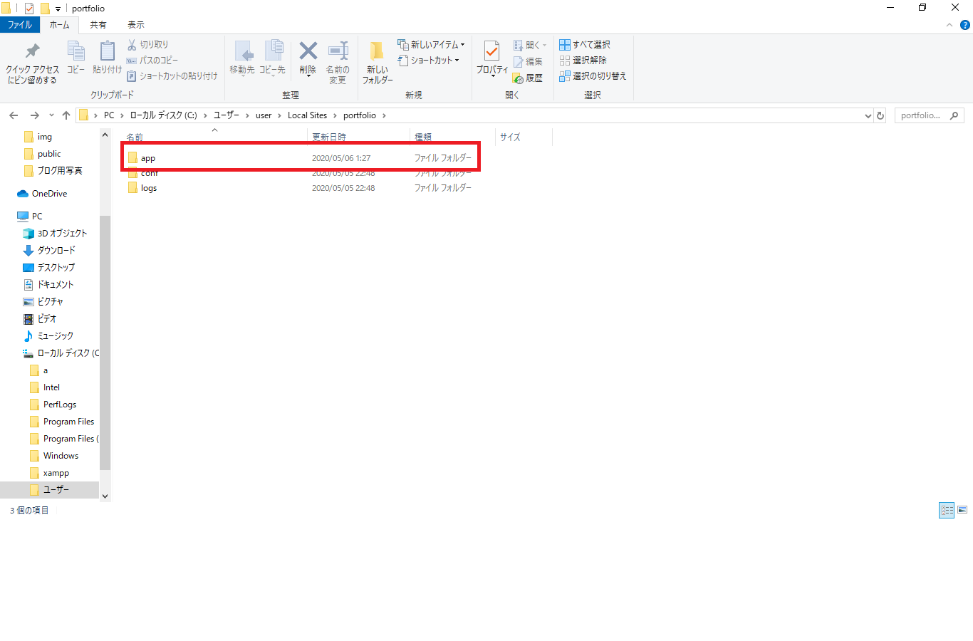The height and width of the screenshot is (641, 973).
Task: Click the portfolio search box
Action: pyautogui.click(x=929, y=115)
